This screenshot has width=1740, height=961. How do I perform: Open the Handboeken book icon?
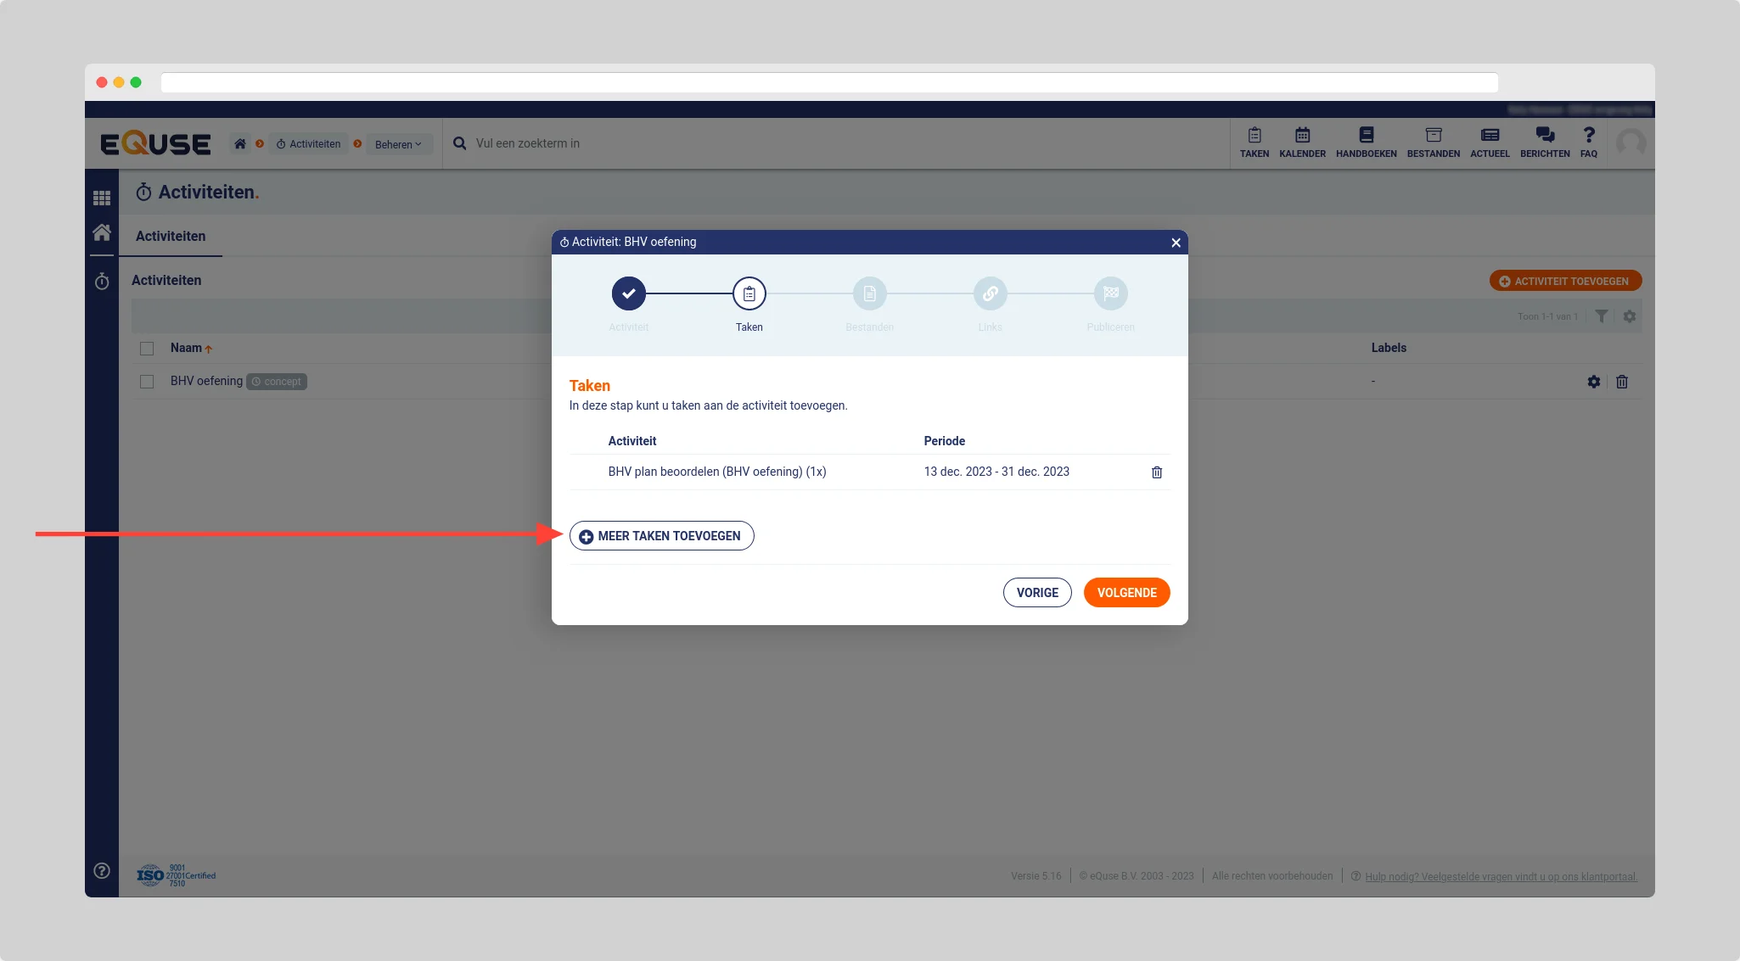click(x=1366, y=142)
